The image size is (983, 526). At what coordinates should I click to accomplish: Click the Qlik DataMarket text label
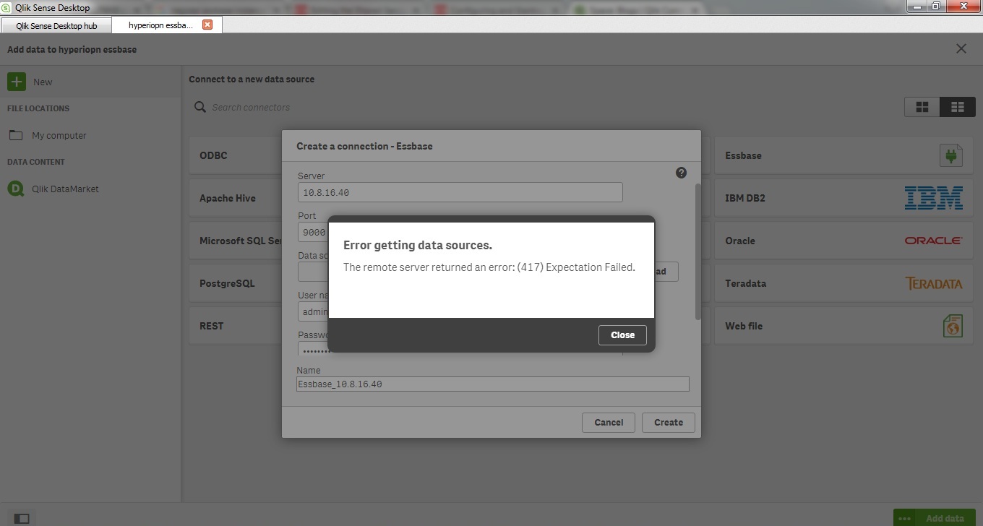[x=65, y=189]
